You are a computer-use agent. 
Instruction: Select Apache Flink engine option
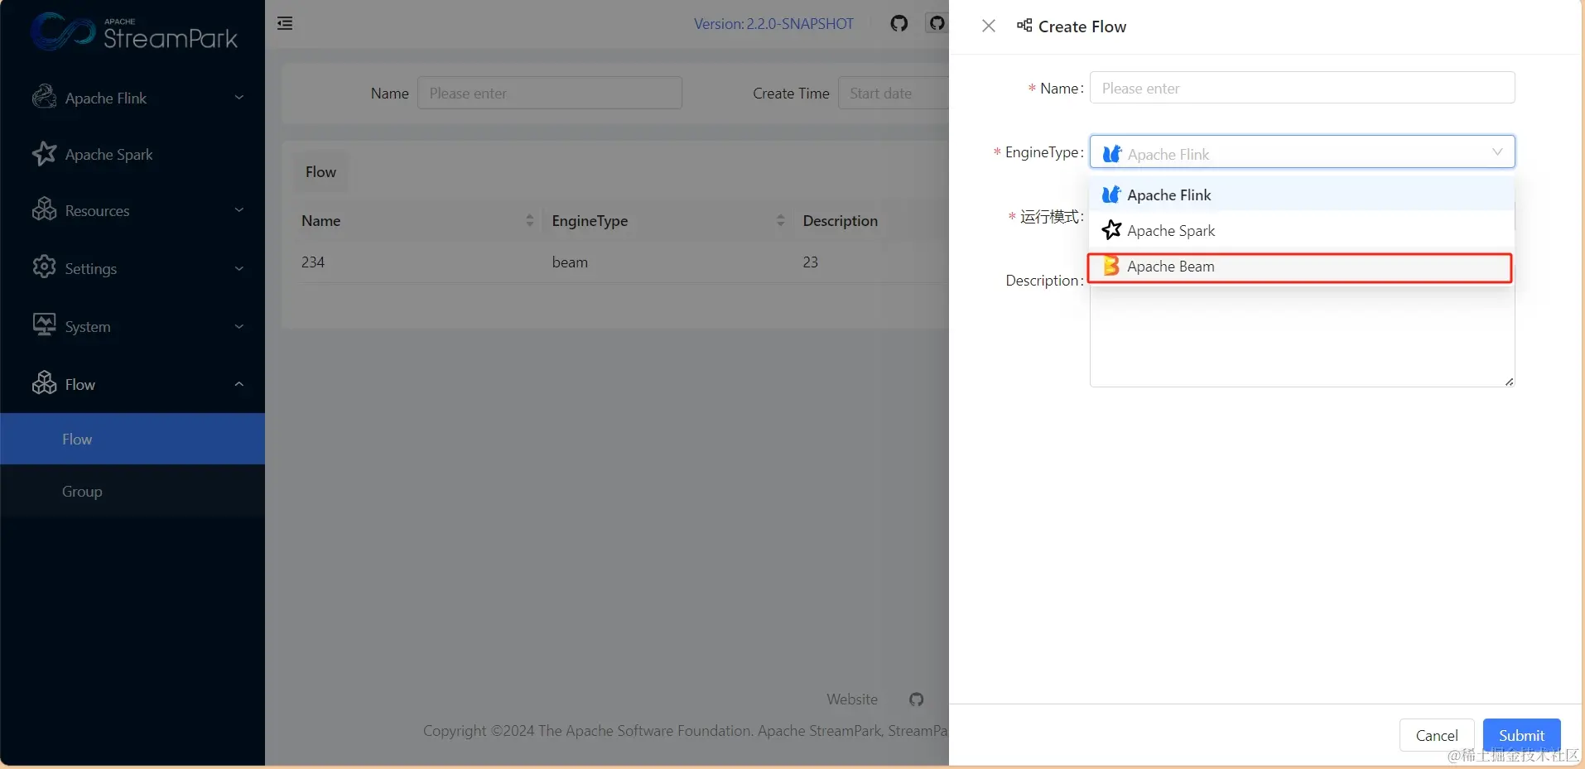pos(1302,195)
